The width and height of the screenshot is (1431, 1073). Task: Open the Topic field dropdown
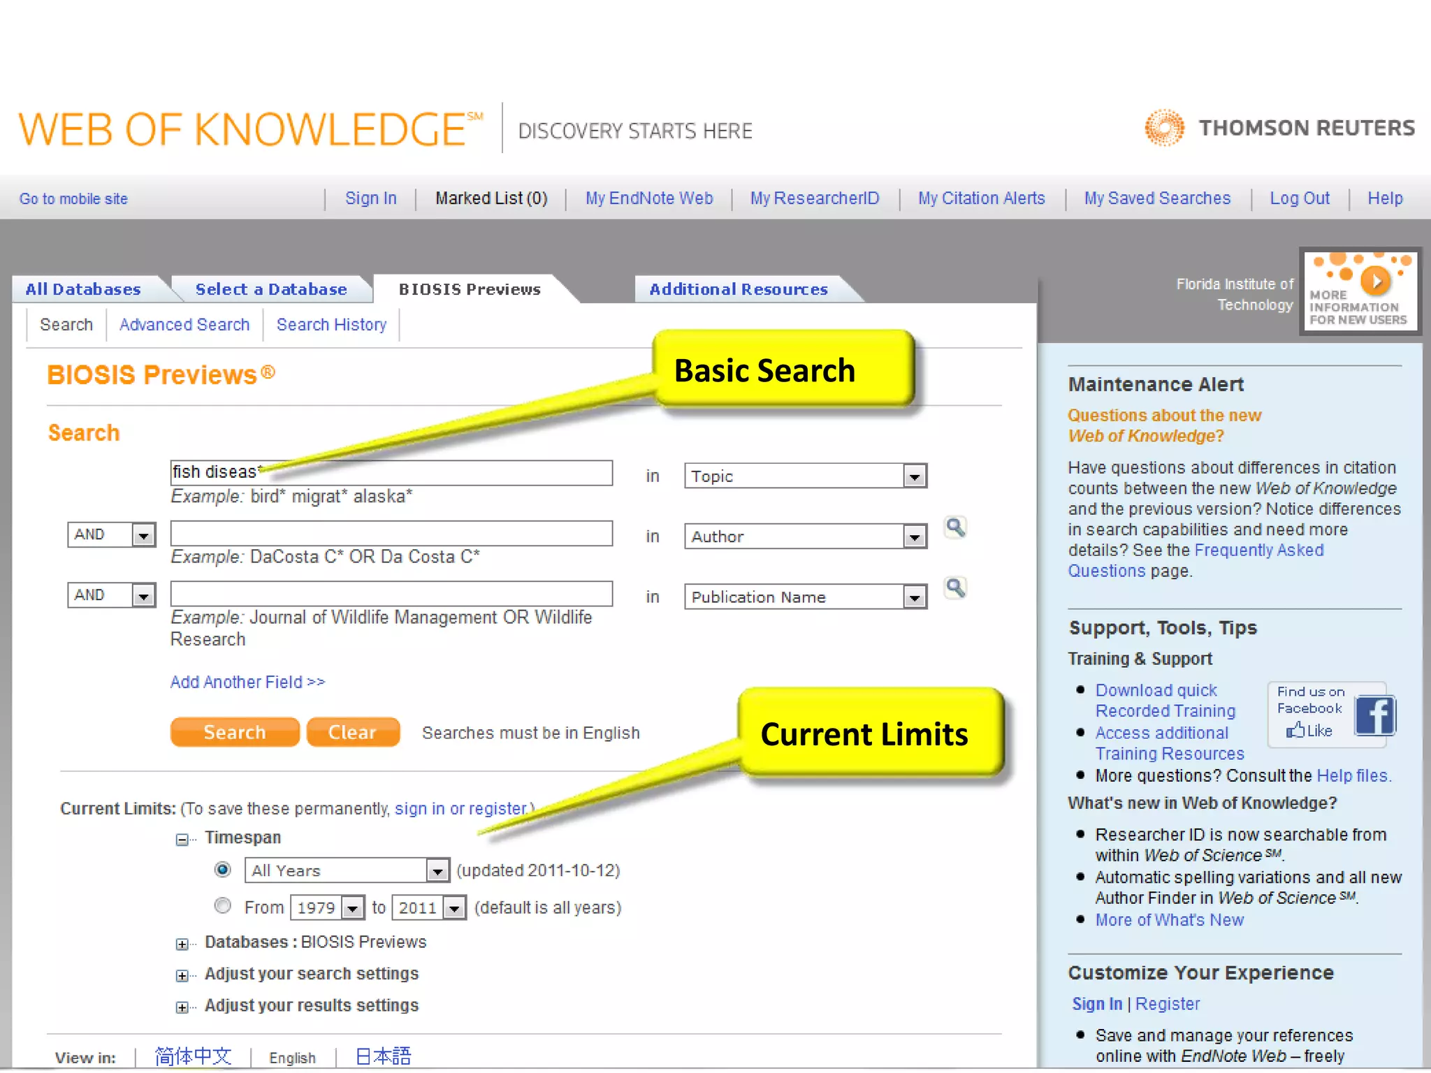pyautogui.click(x=915, y=476)
